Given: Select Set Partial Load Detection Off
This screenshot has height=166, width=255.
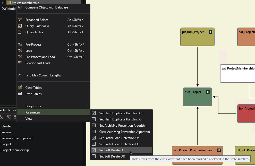Looking at the screenshot, I should tap(120, 144).
